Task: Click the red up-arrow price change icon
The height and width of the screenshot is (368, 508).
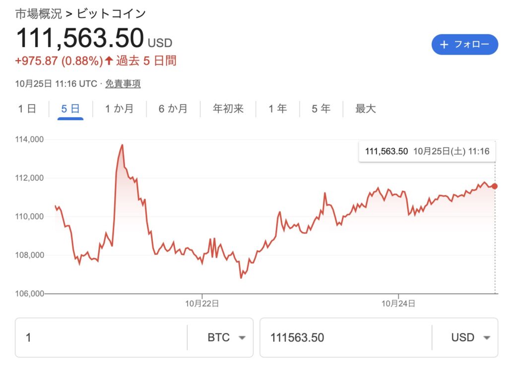Action: pos(109,61)
